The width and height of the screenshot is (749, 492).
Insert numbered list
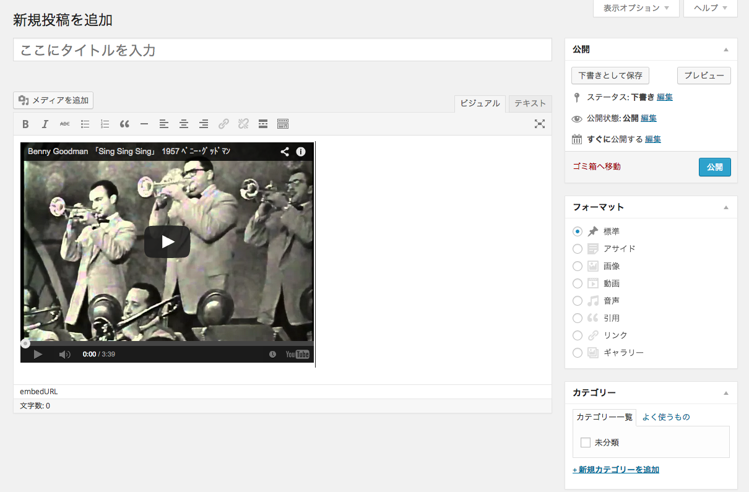[x=105, y=124]
